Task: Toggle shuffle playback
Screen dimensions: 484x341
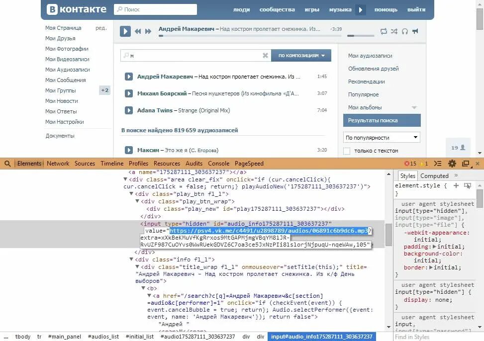Action: 394,31
